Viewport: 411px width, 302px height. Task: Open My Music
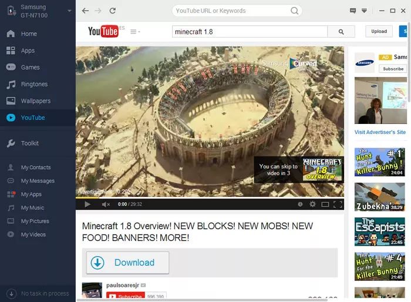[x=38, y=207]
